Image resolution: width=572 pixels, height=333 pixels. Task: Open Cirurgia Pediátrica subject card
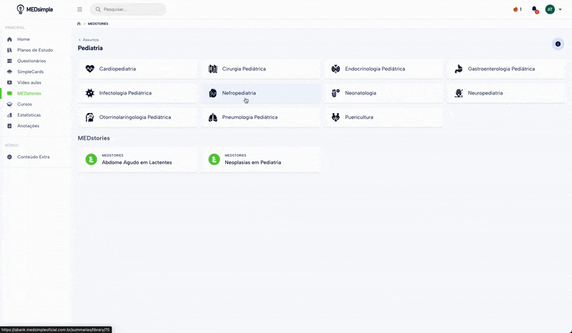pyautogui.click(x=261, y=69)
